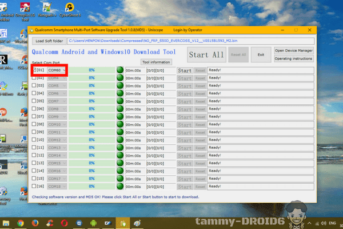Enable the port [03] checkbox
Screen dimensions: 343x229
pyautogui.click(x=34, y=85)
